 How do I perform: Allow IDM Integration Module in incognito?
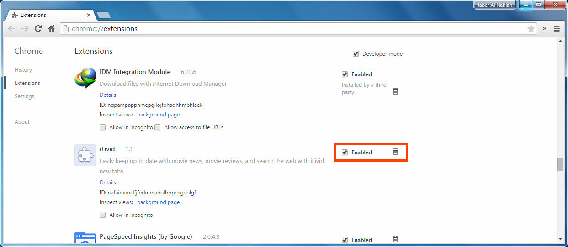pyautogui.click(x=103, y=127)
